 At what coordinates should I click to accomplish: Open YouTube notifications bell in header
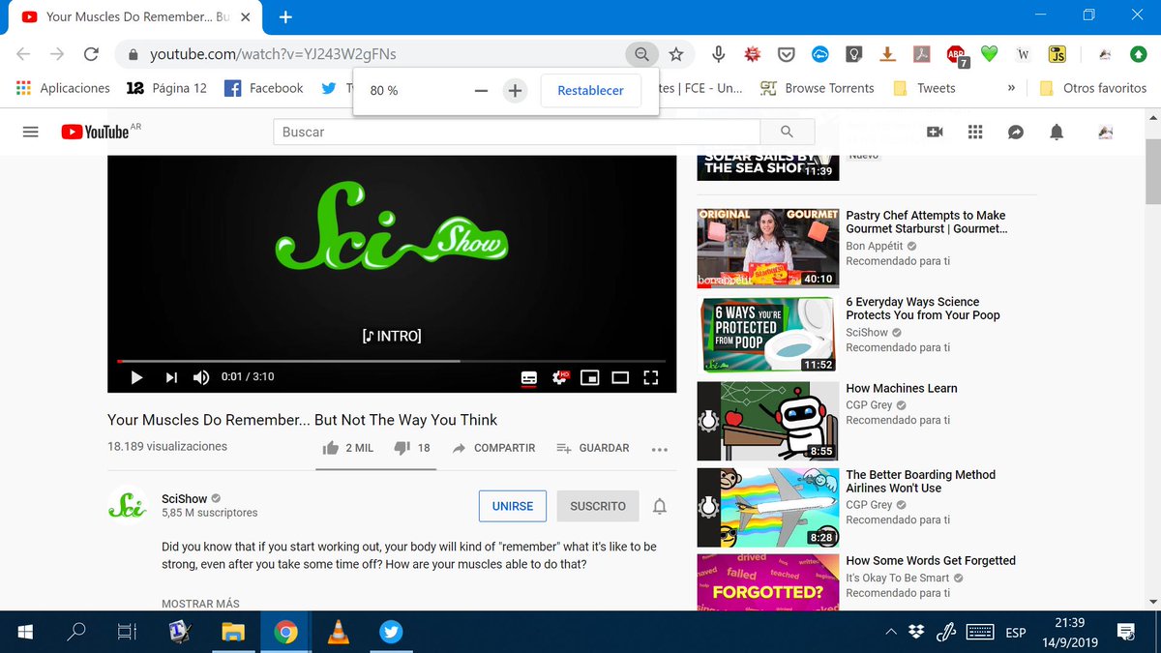(x=1057, y=132)
